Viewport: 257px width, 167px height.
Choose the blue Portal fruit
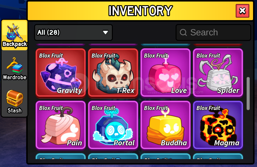[x=113, y=125]
